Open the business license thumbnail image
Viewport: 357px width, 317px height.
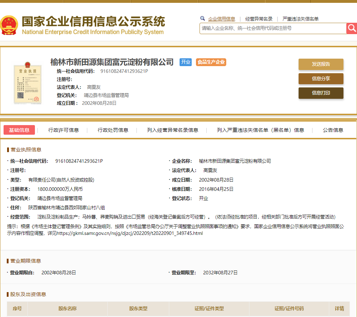coord(27,83)
